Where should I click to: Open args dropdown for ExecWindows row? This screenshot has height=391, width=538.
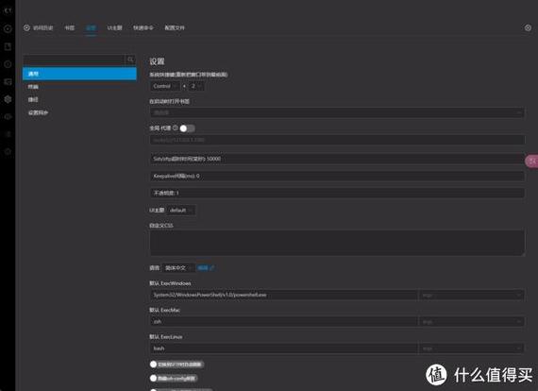point(471,295)
